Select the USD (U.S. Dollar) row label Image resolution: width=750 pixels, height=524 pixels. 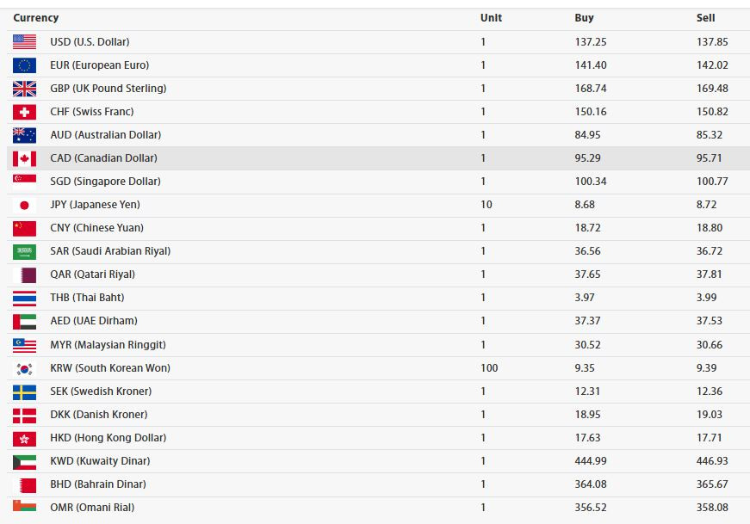point(90,41)
